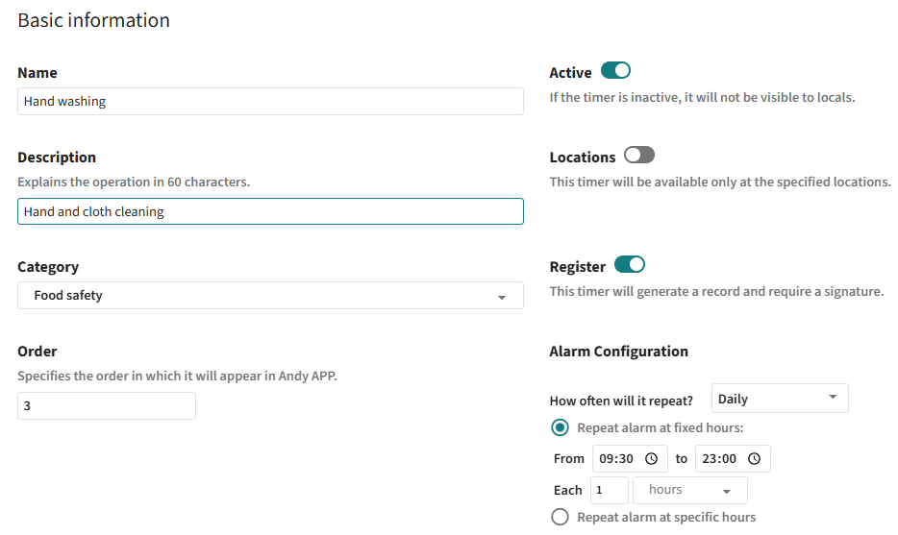The width and height of the screenshot is (898, 535).
Task: Click the Each interval number field
Action: pos(610,491)
